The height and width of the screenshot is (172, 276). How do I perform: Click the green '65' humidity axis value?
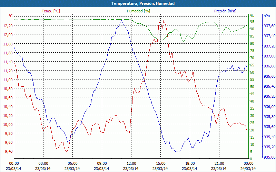252,65
